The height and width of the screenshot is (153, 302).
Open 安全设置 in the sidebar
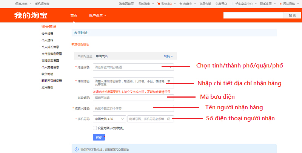[x=48, y=34]
